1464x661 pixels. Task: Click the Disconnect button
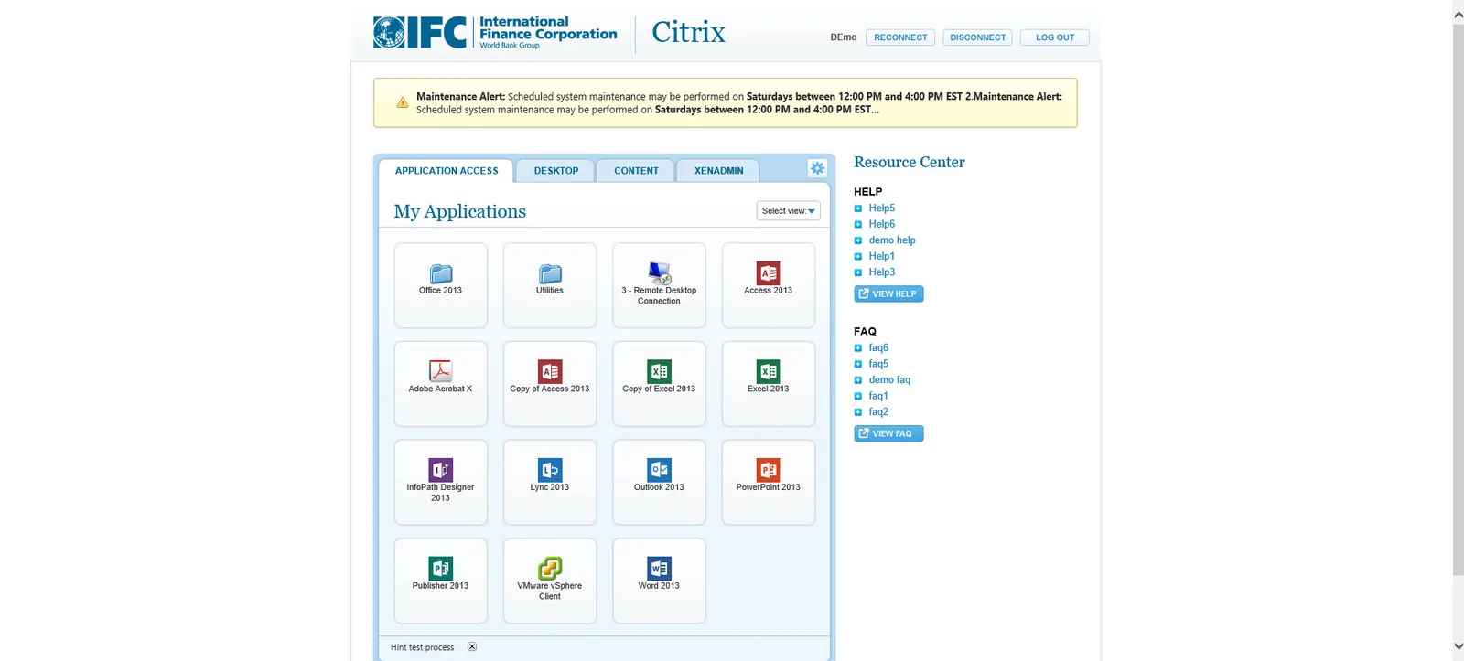click(977, 37)
